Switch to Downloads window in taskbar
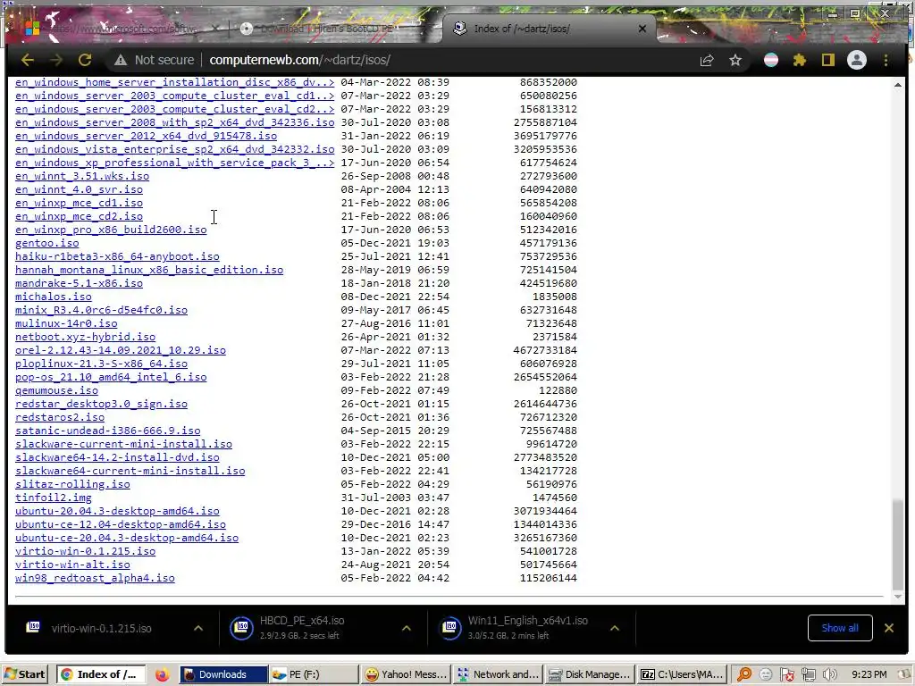915x686 pixels. click(x=223, y=674)
